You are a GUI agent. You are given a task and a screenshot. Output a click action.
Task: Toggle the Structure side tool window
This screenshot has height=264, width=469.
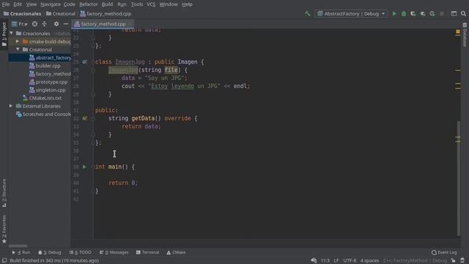[x=4, y=193]
